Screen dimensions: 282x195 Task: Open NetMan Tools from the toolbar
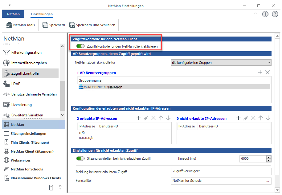pos(20,25)
